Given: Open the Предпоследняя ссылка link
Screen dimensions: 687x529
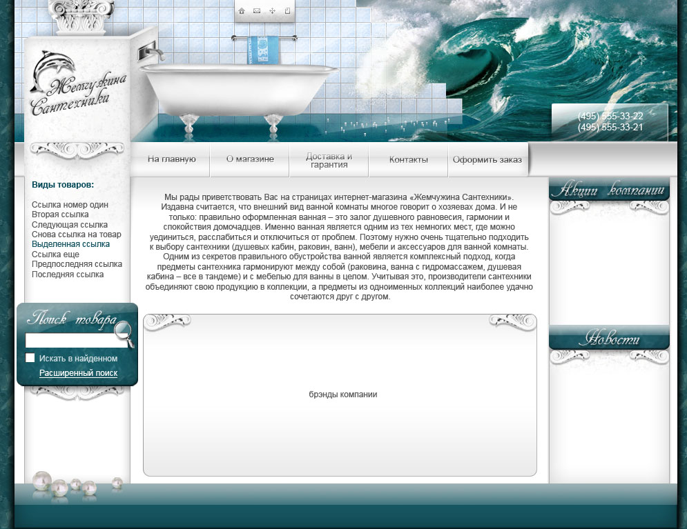Looking at the screenshot, I should coord(77,264).
